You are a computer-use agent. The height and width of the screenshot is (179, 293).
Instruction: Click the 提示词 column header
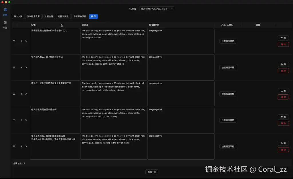click(x=85, y=25)
